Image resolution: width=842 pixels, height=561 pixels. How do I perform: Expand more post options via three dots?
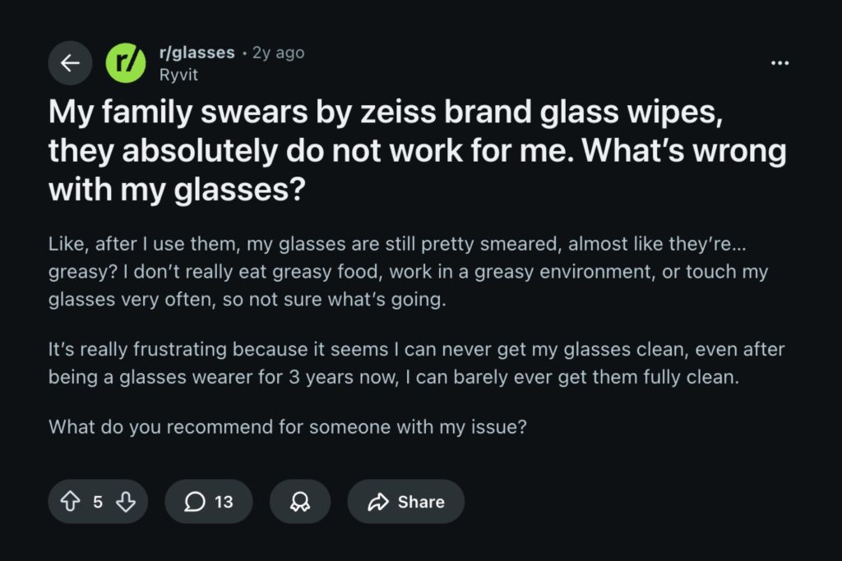780,62
